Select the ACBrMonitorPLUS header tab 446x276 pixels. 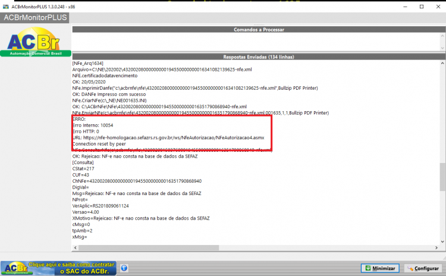34,18
